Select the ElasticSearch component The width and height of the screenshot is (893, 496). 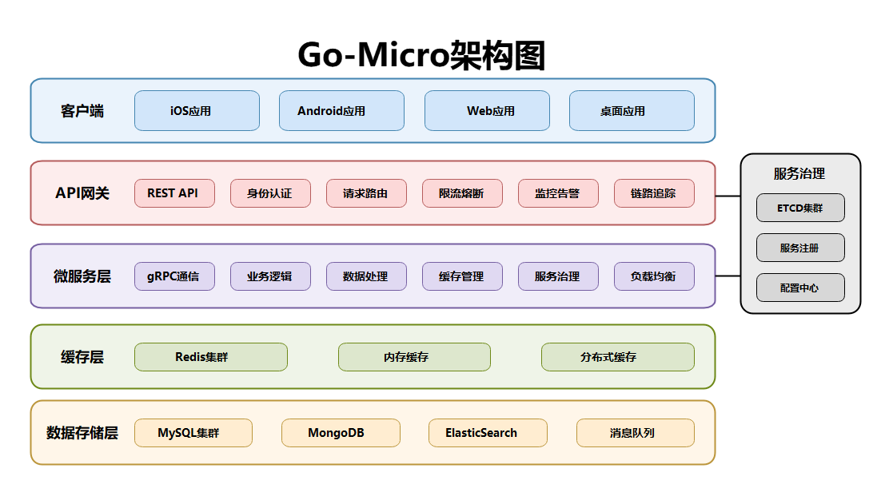488,433
